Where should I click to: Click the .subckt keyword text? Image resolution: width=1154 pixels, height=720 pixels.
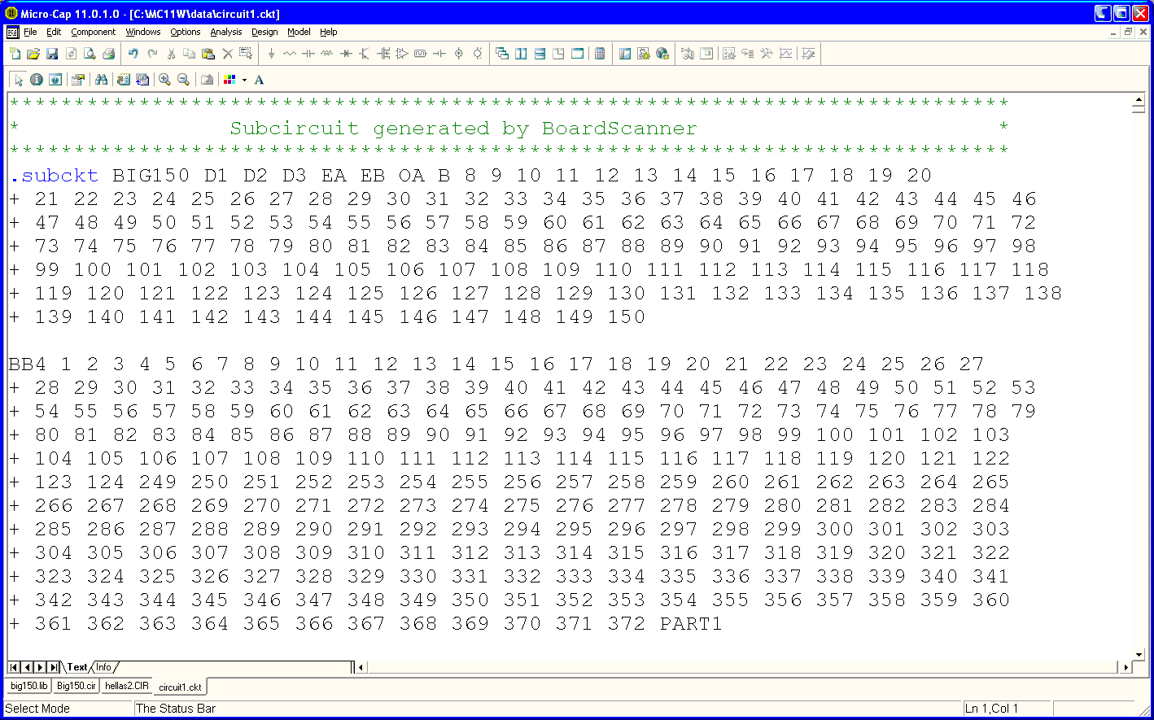tap(54, 176)
